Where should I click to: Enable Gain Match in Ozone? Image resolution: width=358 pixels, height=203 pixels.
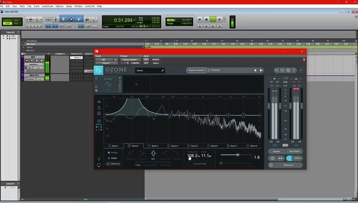(x=294, y=151)
